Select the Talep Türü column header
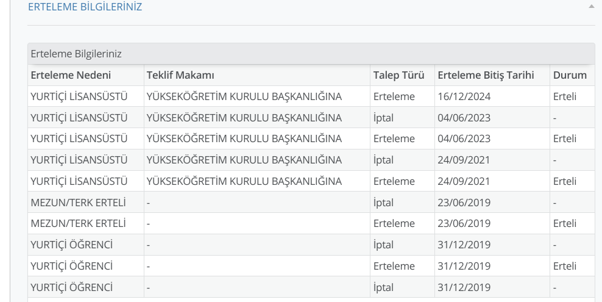 (398, 75)
